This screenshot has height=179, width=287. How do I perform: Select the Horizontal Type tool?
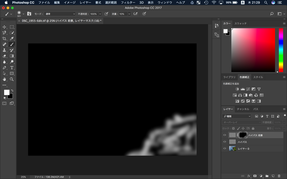coord(12,68)
